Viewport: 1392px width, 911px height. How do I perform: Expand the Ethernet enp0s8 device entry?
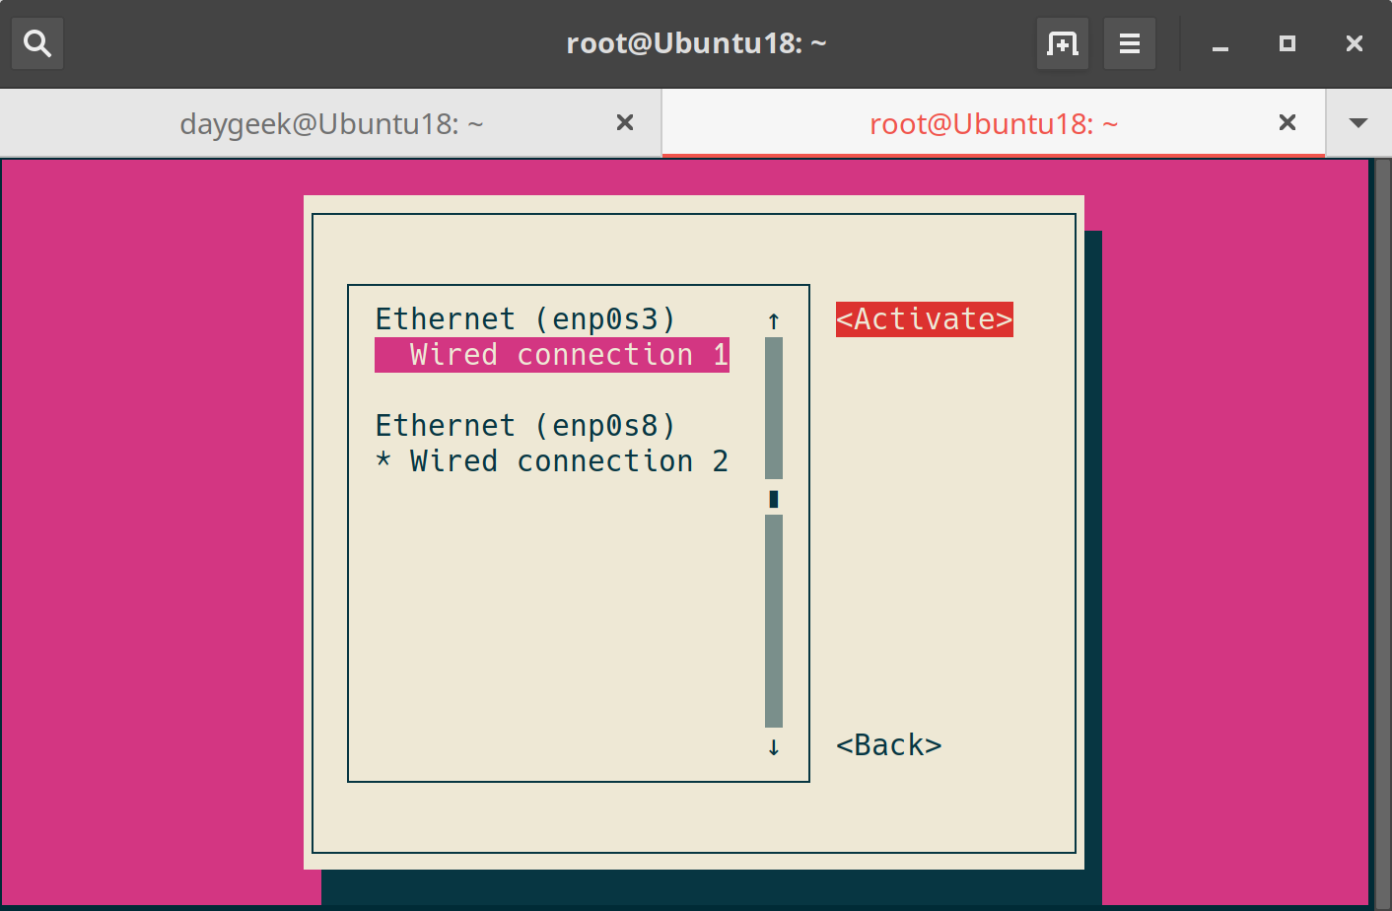524,425
